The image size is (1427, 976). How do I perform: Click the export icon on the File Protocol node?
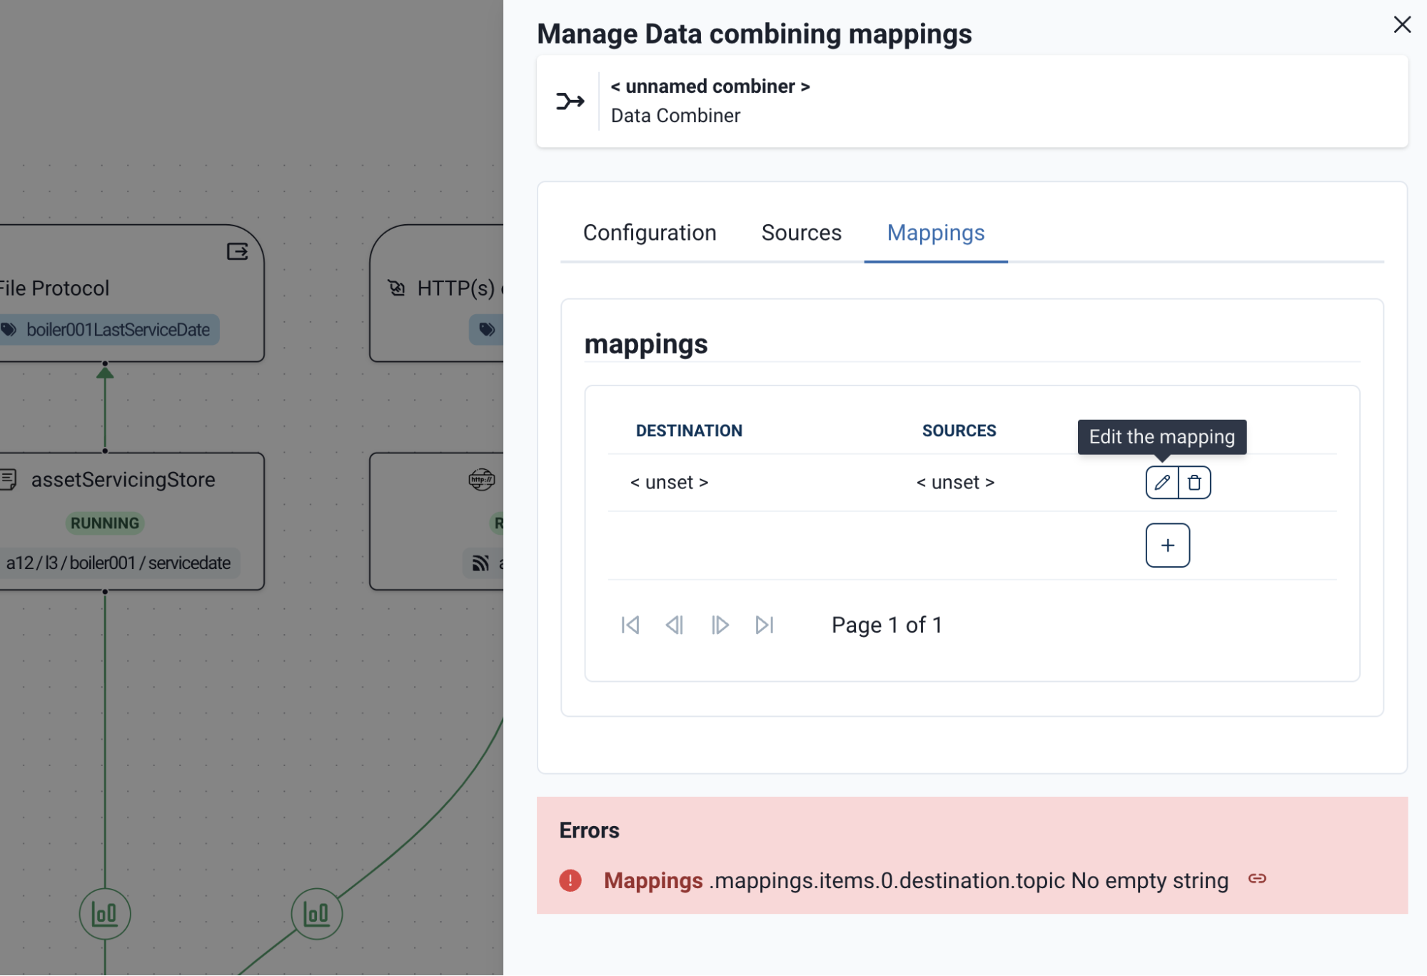[x=237, y=251]
